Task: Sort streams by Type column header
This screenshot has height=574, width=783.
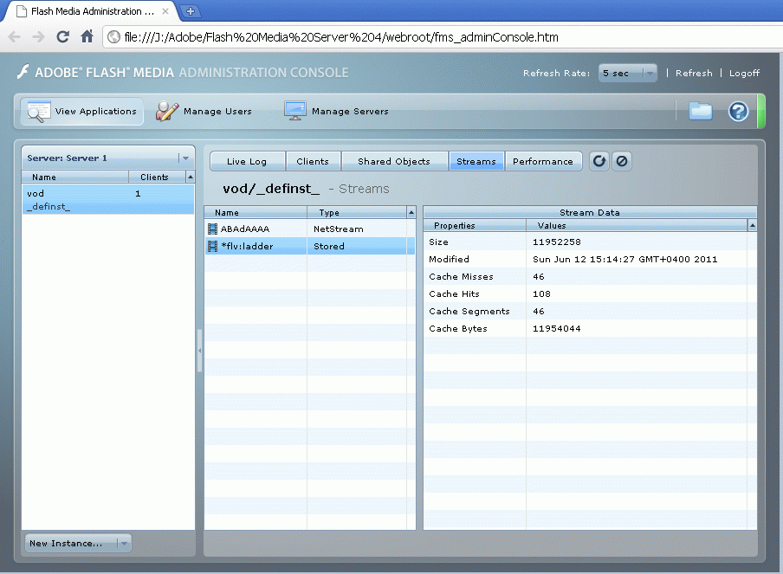Action: click(x=357, y=213)
